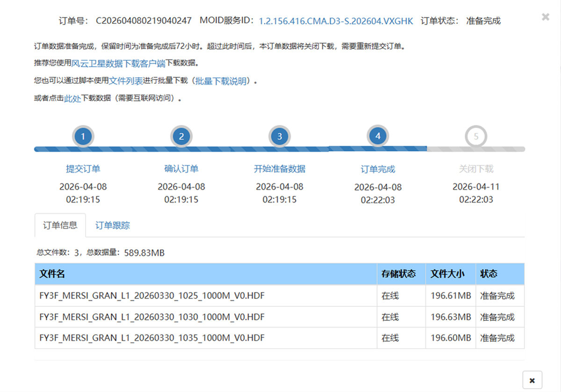This screenshot has height=392, width=561.
Task: Select file row ending 1035_1000M_V0.HDF
Action: [280, 338]
